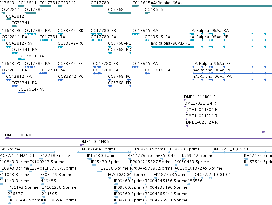
Task: Click transcript CG42811-RA
Action: tap(15, 37)
